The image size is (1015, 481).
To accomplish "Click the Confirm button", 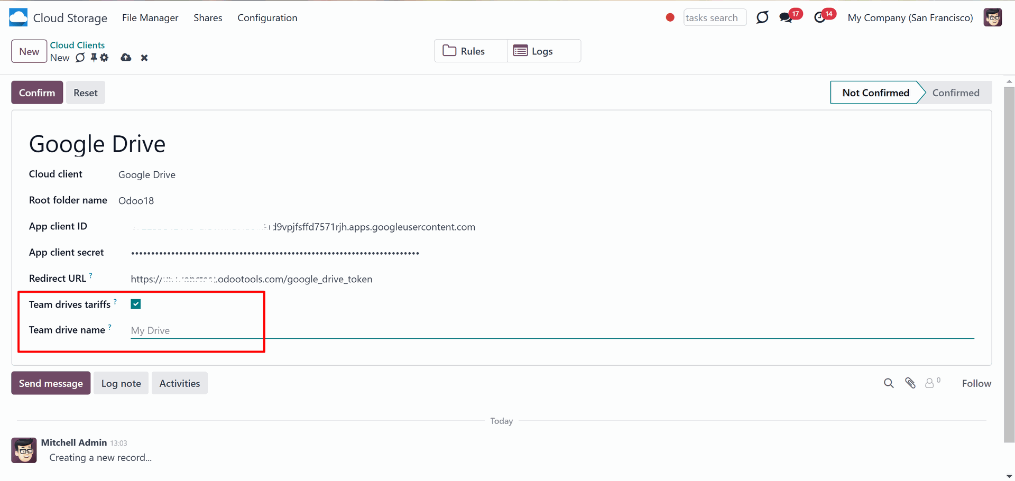I will (37, 92).
